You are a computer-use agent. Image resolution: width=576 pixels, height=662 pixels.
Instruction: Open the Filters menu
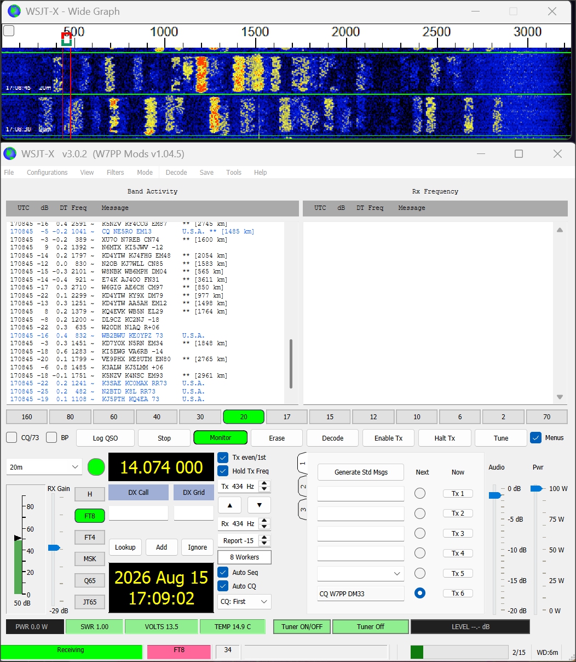coord(116,173)
